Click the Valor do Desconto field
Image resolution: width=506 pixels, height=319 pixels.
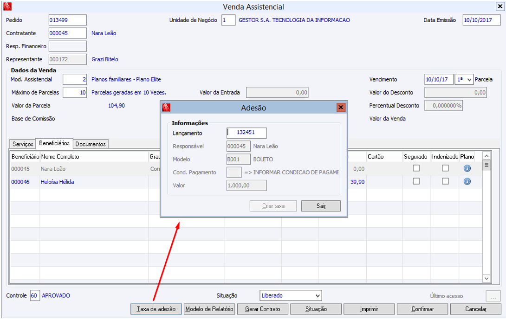click(456, 92)
